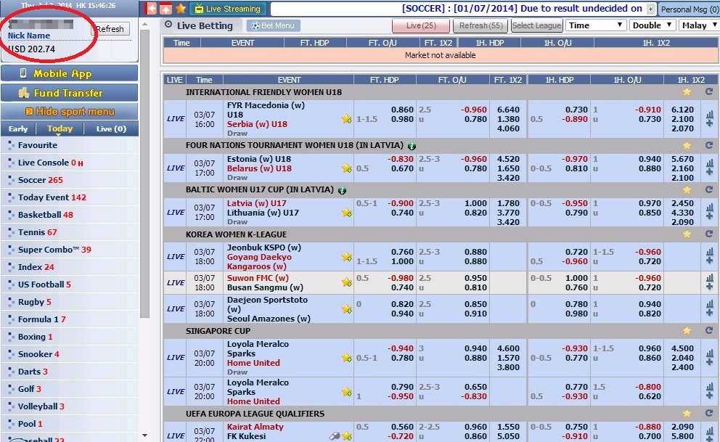The image size is (720, 442).
Task: Switch to the Early tab
Action: [18, 129]
